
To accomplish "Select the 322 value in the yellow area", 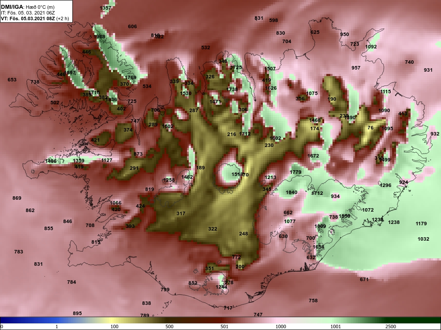I will coord(213,229).
